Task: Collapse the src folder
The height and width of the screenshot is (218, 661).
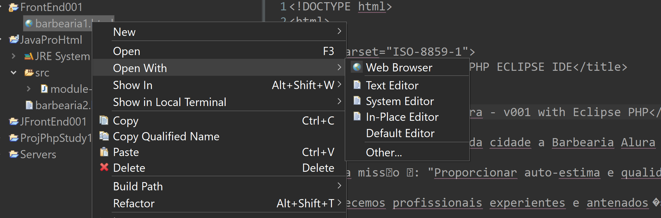Action: pyautogui.click(x=14, y=73)
